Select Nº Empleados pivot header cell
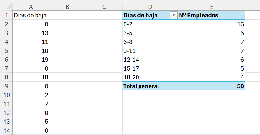 coord(211,16)
